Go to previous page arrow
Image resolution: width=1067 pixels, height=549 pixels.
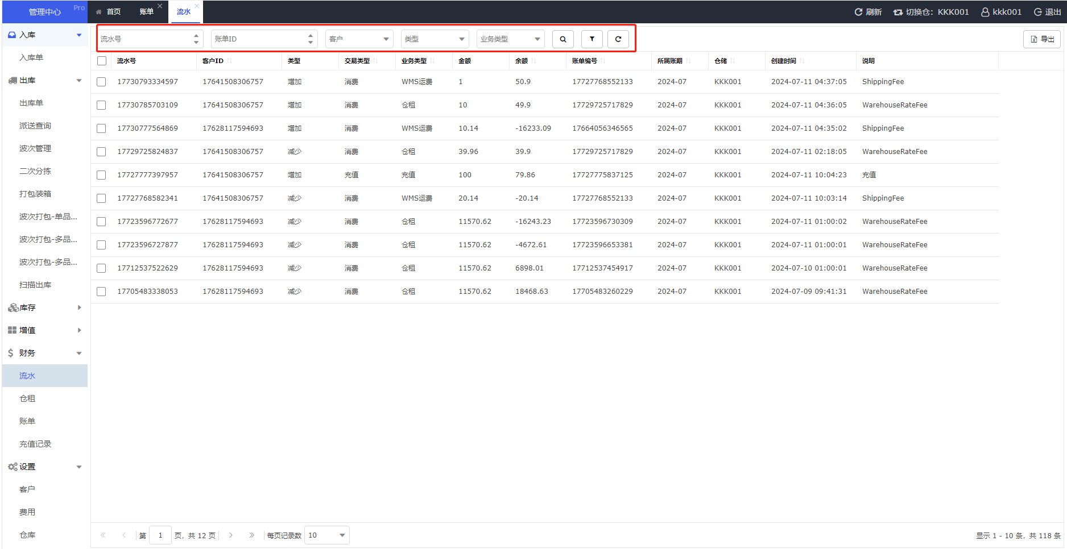124,535
